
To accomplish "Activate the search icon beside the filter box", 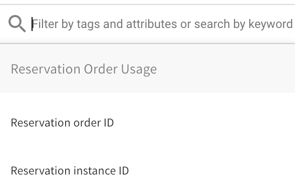I will [17, 23].
